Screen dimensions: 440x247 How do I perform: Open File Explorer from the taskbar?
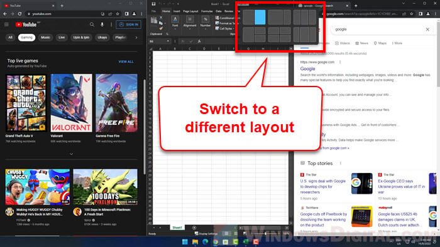[x=195, y=242]
